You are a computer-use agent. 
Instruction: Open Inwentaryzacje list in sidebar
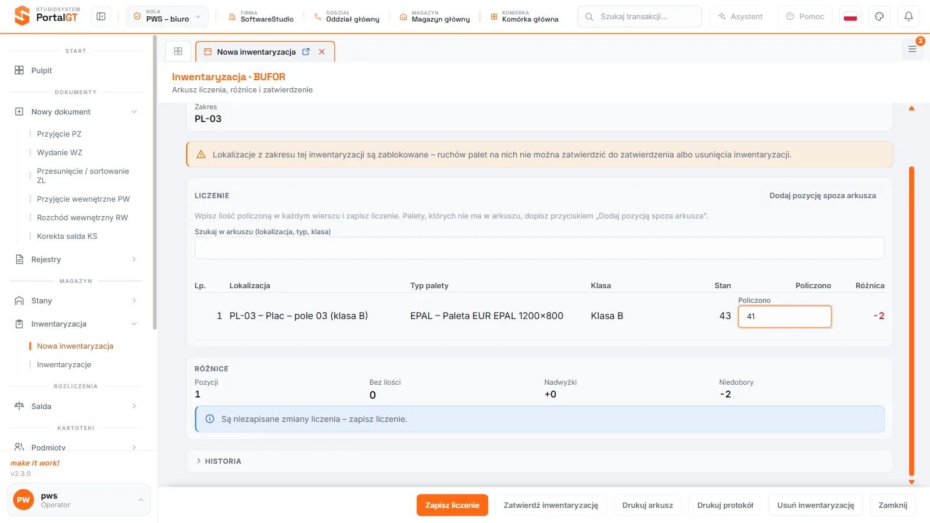pos(64,364)
